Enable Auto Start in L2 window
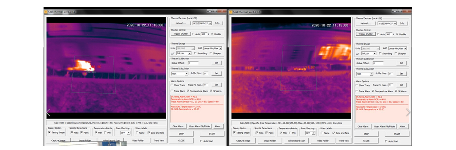Image resolution: width=456 pixels, height=150 pixels. coord(387,141)
